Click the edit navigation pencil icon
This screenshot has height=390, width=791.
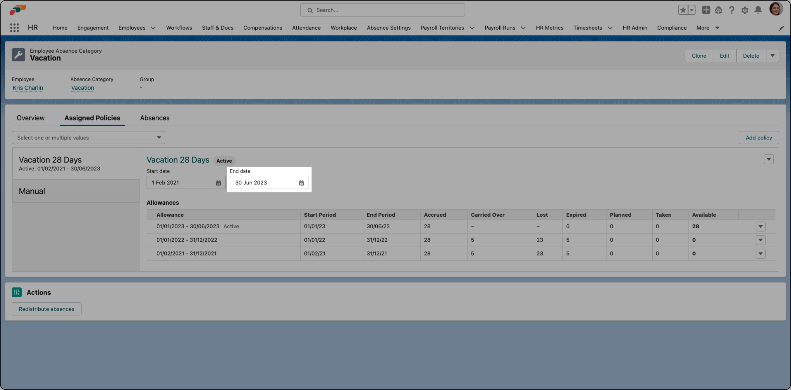781,28
